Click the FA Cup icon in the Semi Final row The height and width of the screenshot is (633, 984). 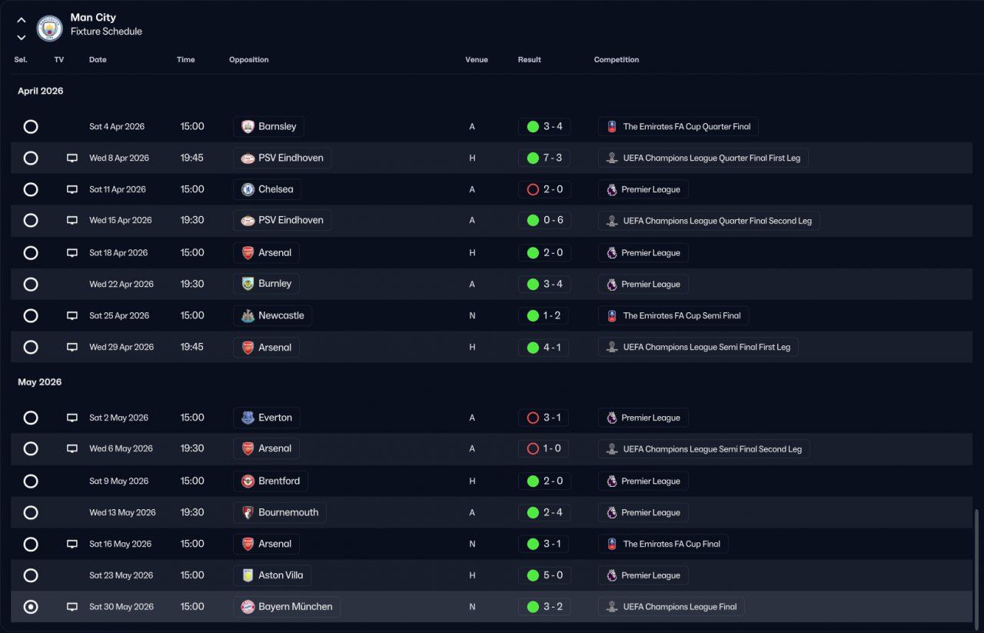612,315
